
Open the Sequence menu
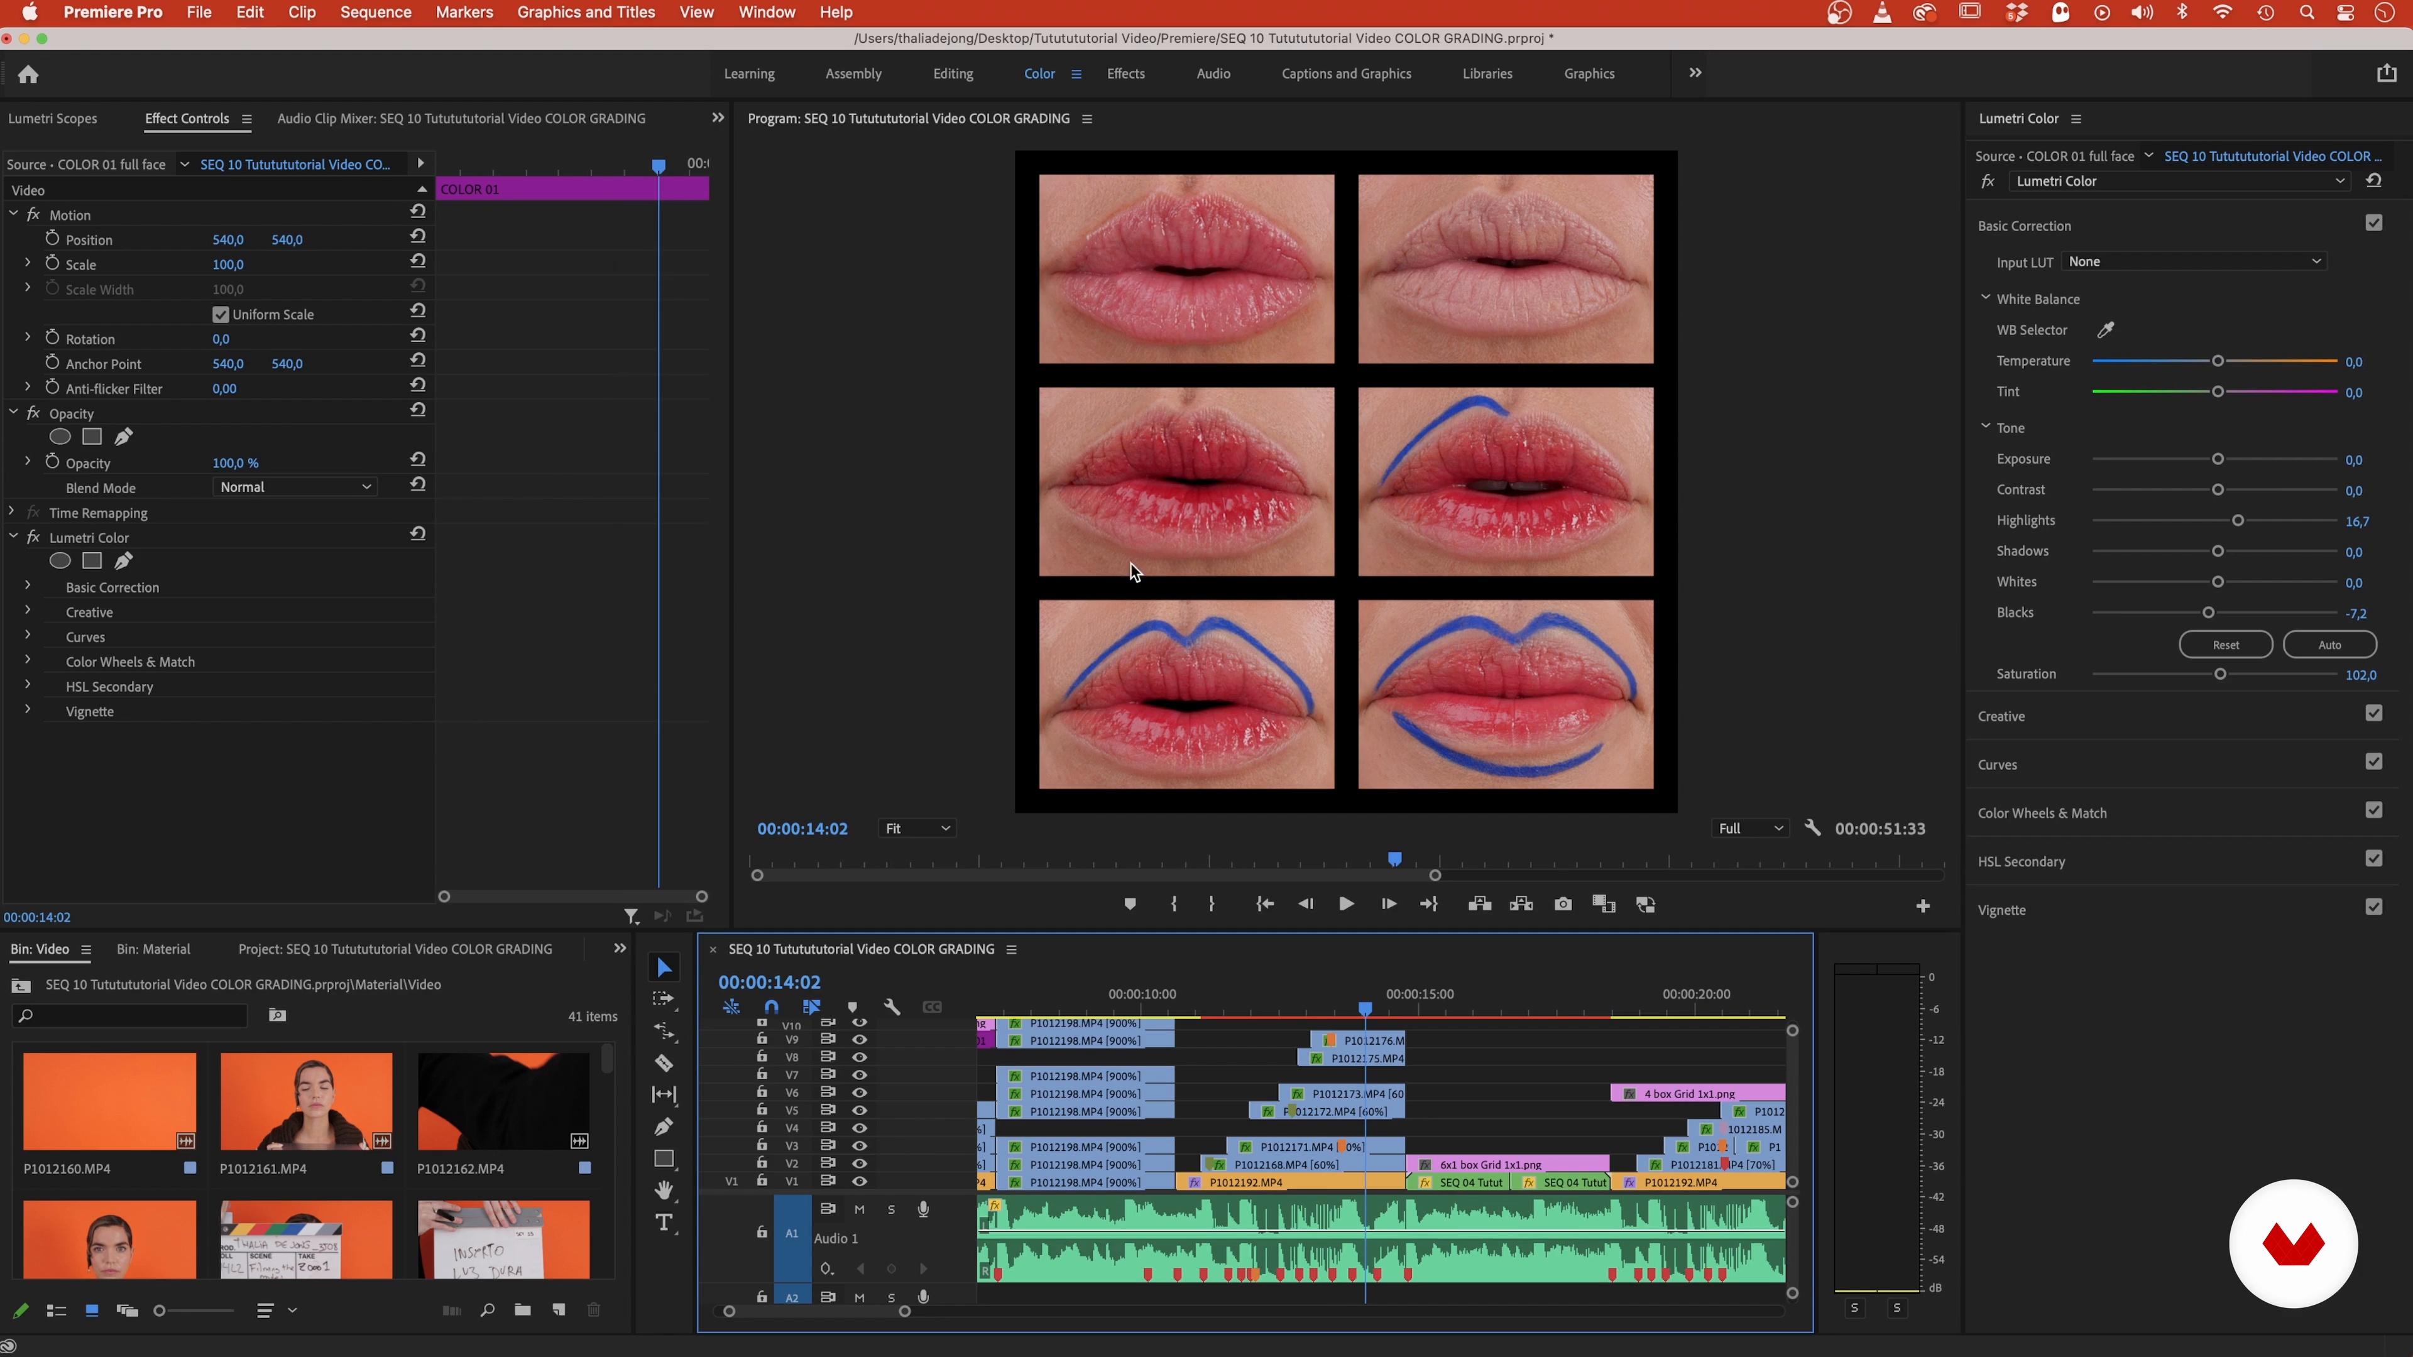(x=376, y=12)
